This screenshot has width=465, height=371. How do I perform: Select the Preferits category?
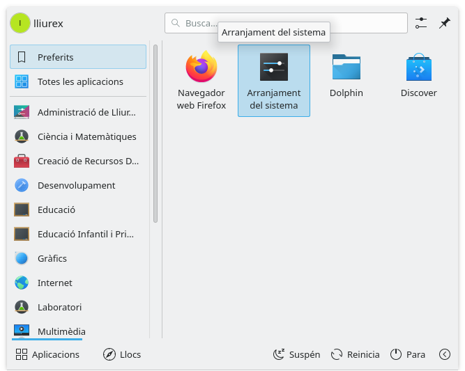pos(78,57)
